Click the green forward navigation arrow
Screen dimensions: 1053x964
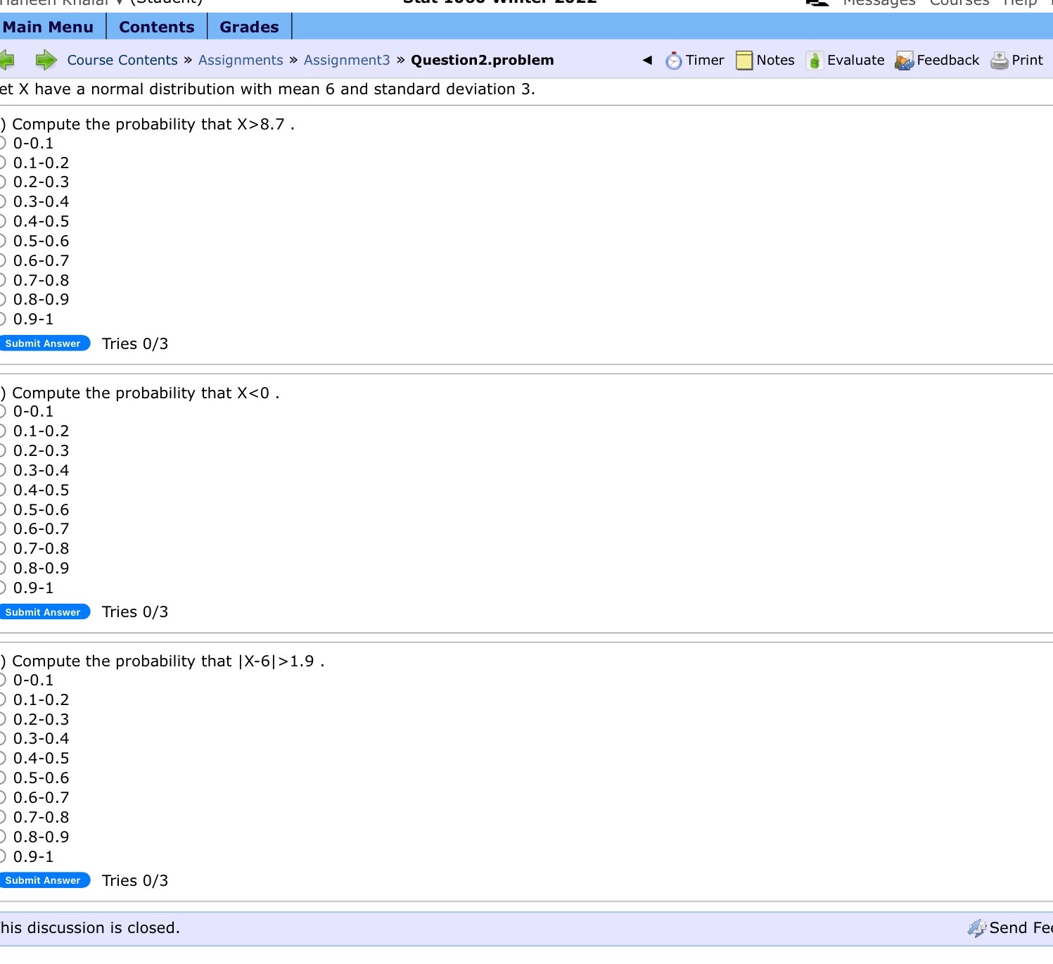pyautogui.click(x=46, y=60)
